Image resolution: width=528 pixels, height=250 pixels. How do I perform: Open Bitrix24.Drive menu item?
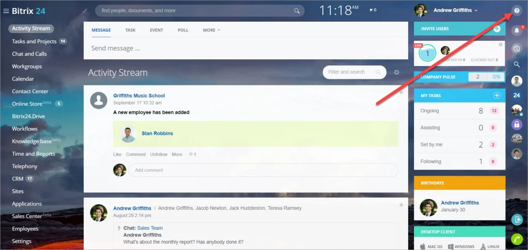coord(28,116)
